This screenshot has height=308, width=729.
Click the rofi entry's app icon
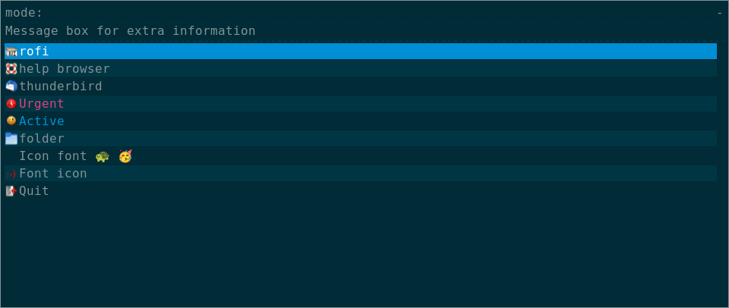[x=11, y=52]
